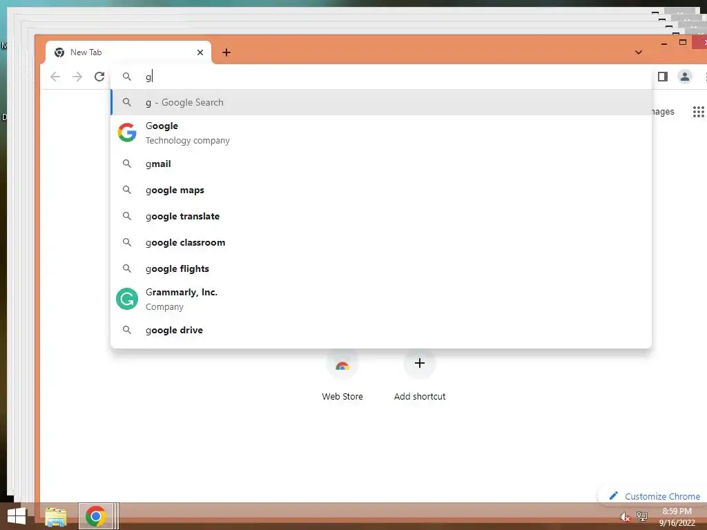Go back with the left arrow icon
707x530 pixels.
tap(55, 77)
